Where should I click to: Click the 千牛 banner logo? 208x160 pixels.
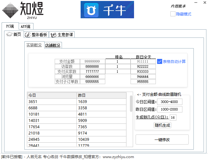[x=107, y=9]
